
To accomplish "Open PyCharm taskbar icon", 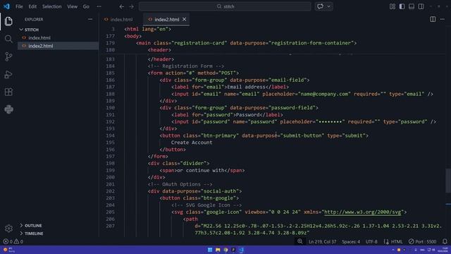I will coord(233,250).
